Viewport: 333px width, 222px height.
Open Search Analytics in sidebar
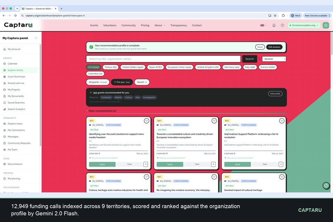(x=19, y=109)
